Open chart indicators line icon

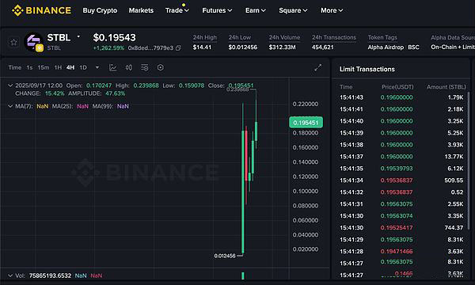(x=113, y=67)
